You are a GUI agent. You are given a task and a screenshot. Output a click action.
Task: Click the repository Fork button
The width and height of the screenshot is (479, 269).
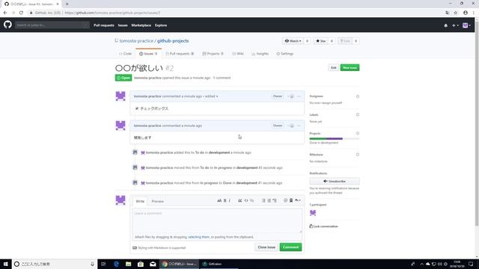point(345,41)
